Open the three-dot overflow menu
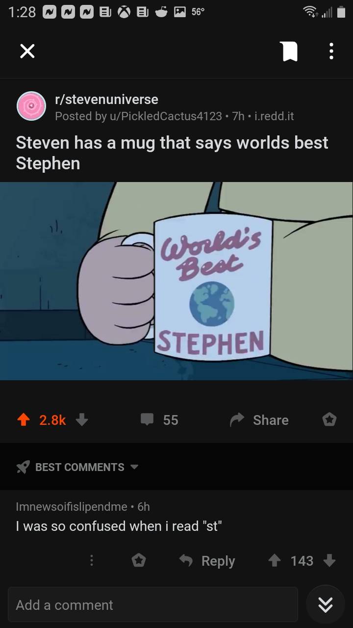This screenshot has height=628, width=353. click(x=331, y=51)
